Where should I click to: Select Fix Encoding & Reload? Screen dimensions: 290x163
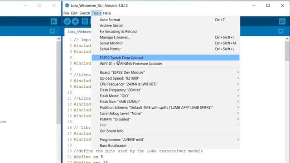point(165,31)
